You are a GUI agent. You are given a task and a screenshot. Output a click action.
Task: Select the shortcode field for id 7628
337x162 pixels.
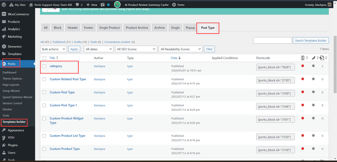[x=275, y=67]
